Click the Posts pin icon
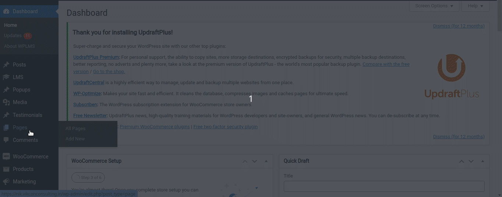Image resolution: width=502 pixels, height=197 pixels. click(6, 65)
